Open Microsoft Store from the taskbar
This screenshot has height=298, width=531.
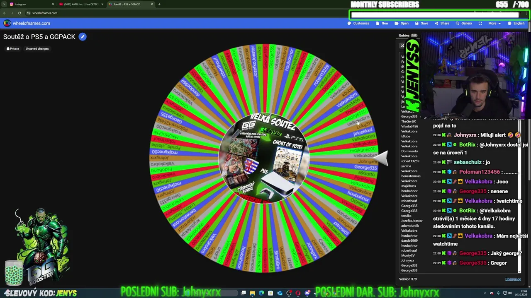click(x=270, y=293)
